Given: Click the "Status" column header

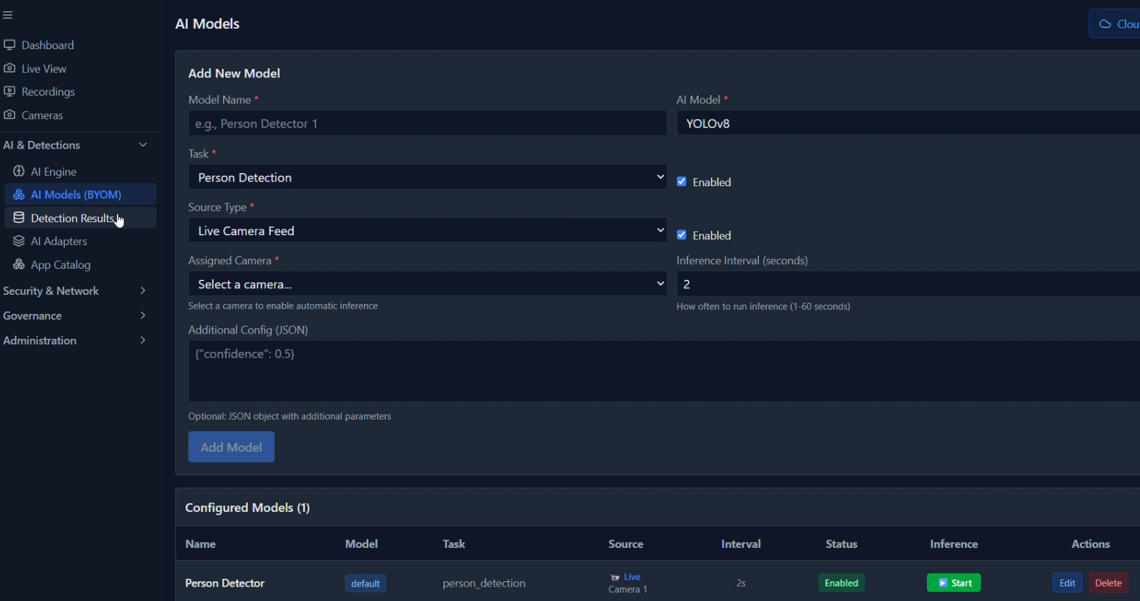Looking at the screenshot, I should pos(842,544).
